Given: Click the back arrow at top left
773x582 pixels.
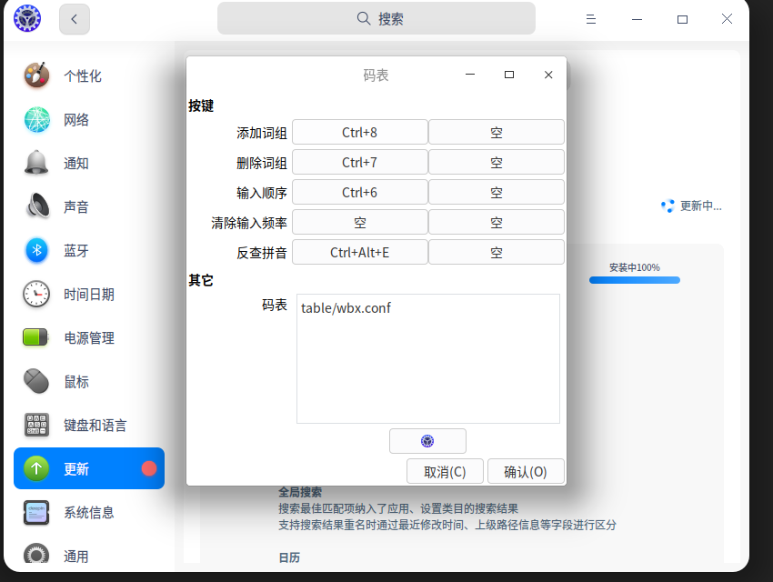Looking at the screenshot, I should point(75,18).
